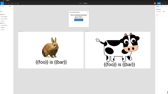Open the Page 1 dropdown
Viewport: 168px width, 94px height.
coord(10,6)
